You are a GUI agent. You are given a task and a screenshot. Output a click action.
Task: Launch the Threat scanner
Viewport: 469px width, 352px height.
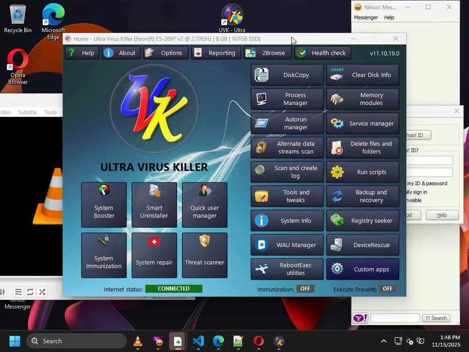pyautogui.click(x=205, y=255)
